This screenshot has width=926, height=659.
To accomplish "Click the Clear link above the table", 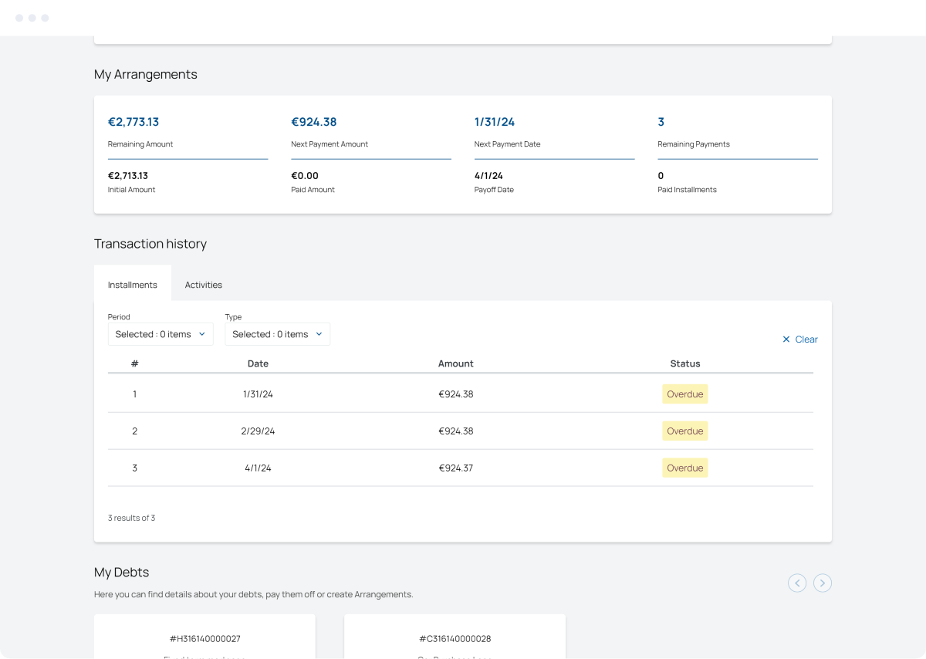I will 806,339.
